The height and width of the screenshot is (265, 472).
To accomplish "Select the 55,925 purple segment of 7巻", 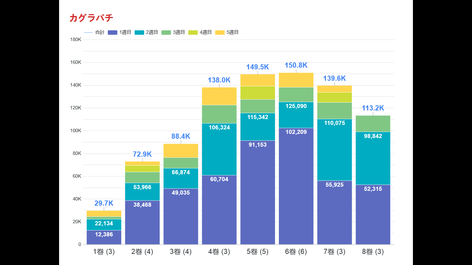I will [x=334, y=213].
